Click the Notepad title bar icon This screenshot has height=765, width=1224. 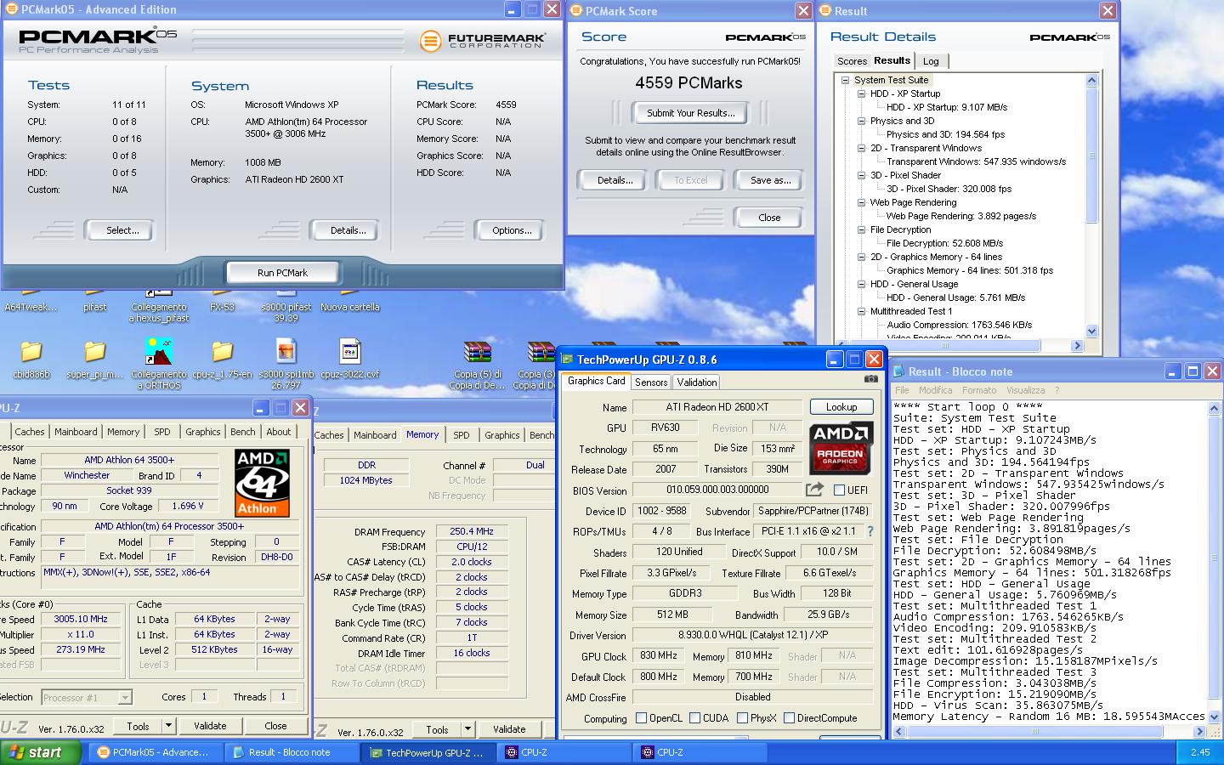click(x=898, y=371)
